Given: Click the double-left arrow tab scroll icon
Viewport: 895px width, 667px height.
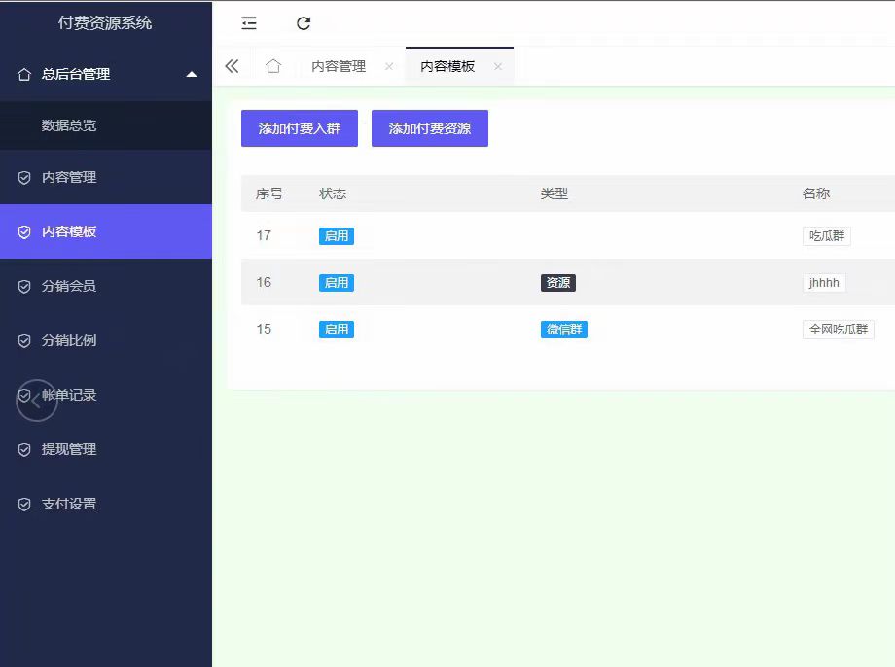Looking at the screenshot, I should click(x=232, y=66).
